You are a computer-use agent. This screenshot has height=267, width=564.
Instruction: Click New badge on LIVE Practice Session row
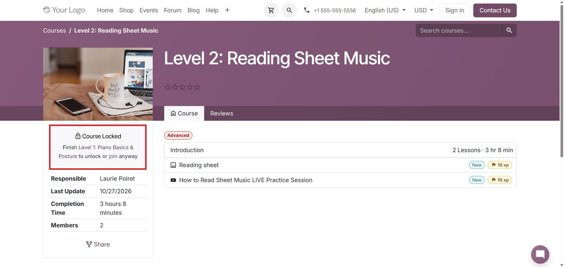coord(477,180)
